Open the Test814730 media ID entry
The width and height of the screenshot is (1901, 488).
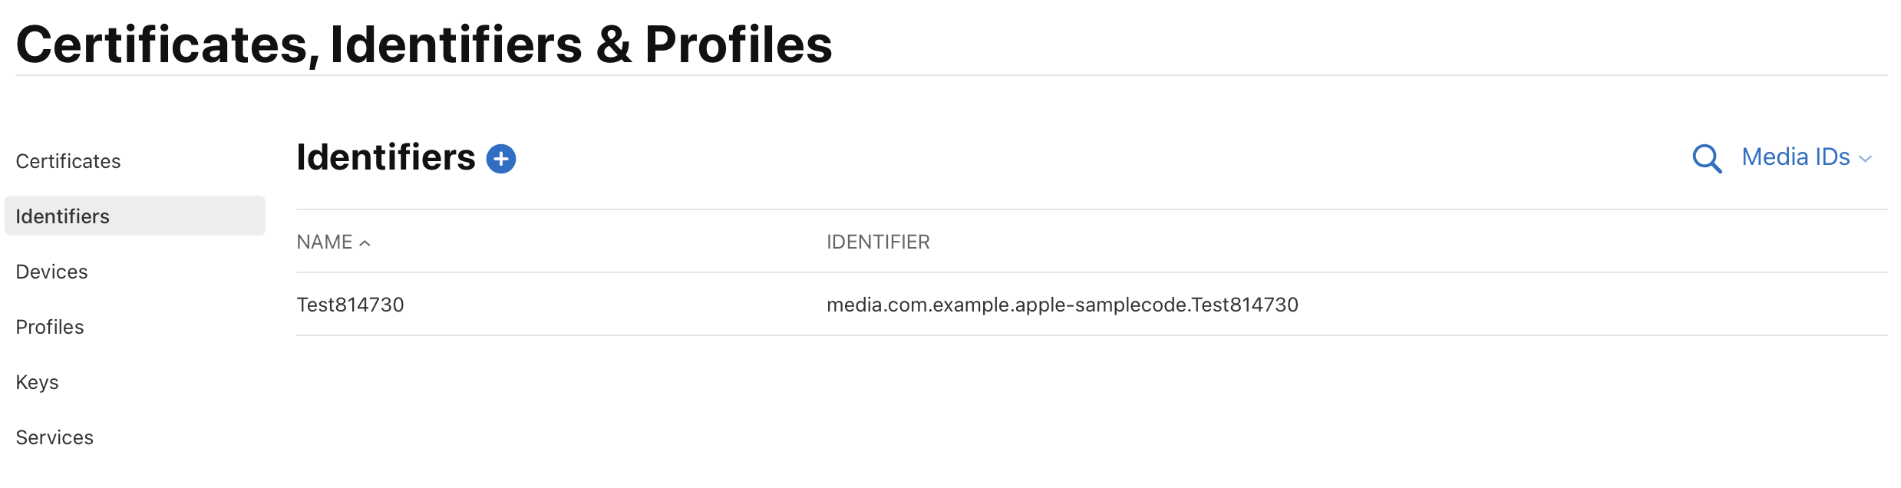click(x=350, y=305)
